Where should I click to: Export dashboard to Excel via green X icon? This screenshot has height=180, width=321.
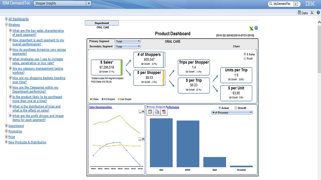[x=251, y=28]
